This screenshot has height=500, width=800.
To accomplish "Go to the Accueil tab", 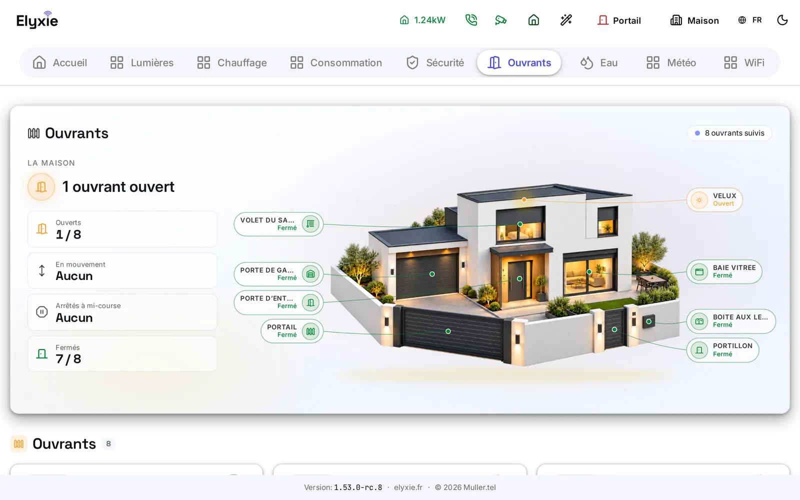I will coord(60,62).
